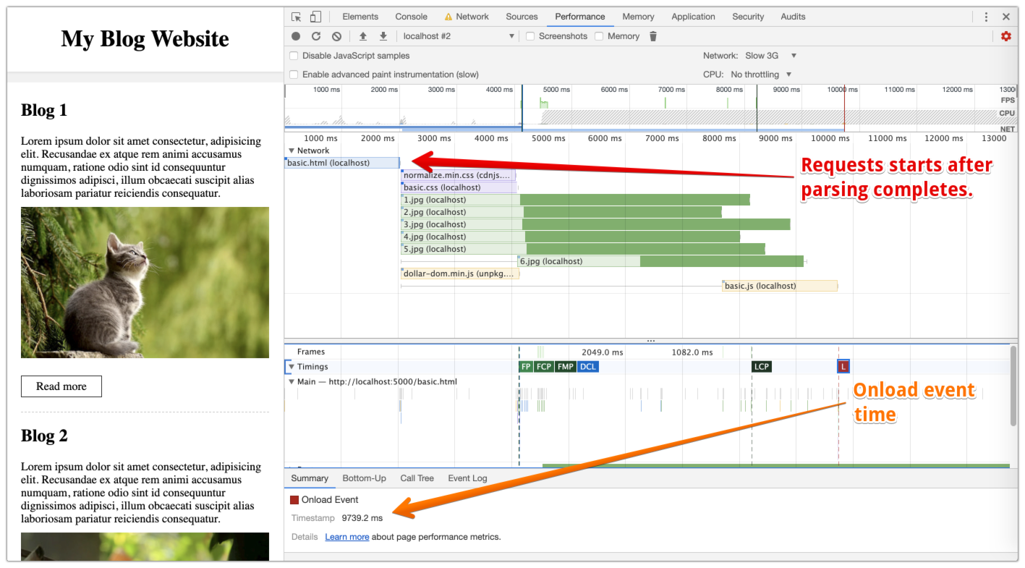Viewport: 1025px width, 568px height.
Task: Enable the Screenshots checkbox
Action: point(530,36)
